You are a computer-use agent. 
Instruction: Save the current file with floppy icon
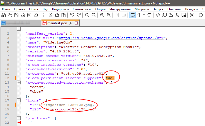[16, 15]
